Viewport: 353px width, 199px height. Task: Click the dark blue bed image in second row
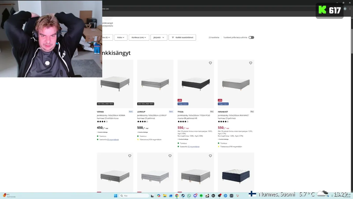[x=236, y=176]
